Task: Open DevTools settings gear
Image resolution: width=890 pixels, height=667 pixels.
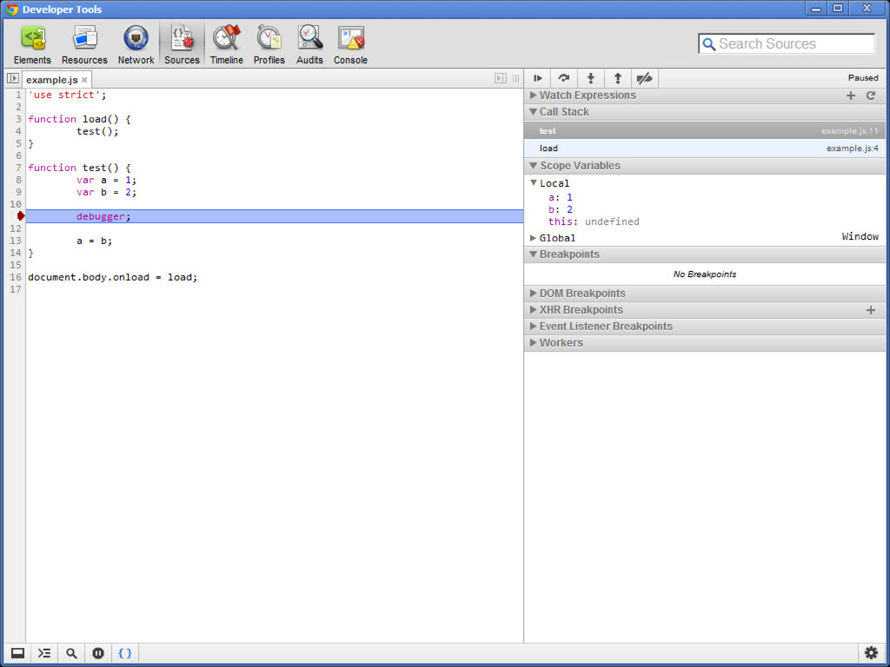Action: pos(871,653)
